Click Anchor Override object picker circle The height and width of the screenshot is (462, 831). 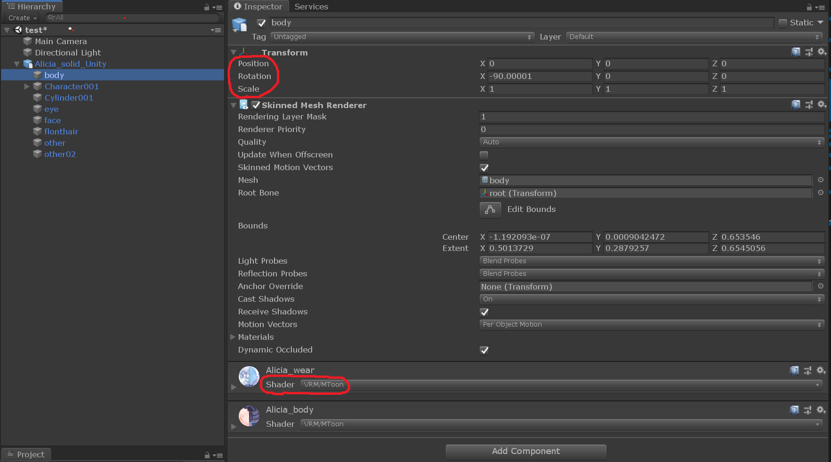coord(821,286)
